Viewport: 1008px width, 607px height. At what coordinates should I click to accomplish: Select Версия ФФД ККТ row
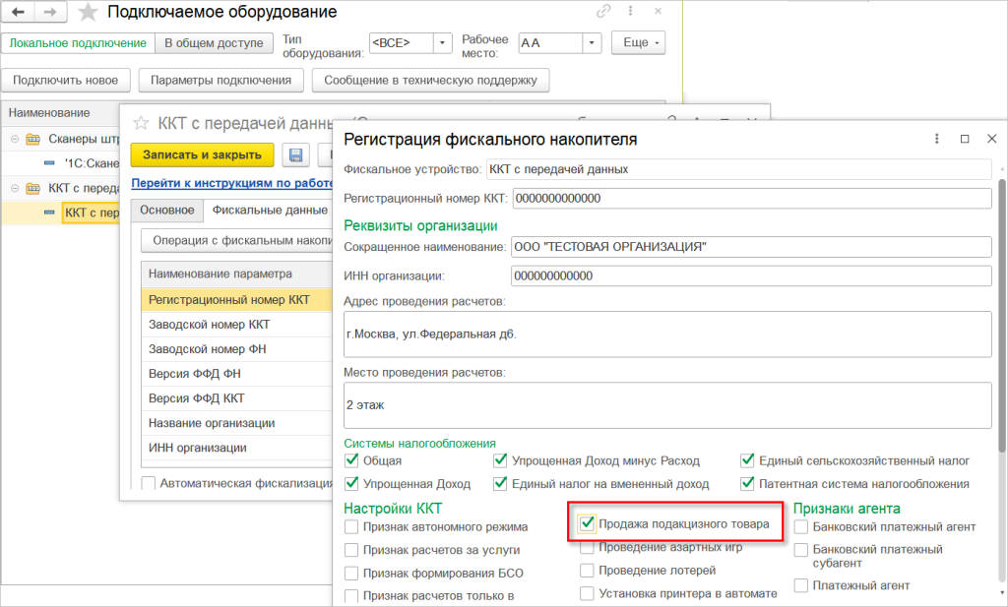[236, 398]
